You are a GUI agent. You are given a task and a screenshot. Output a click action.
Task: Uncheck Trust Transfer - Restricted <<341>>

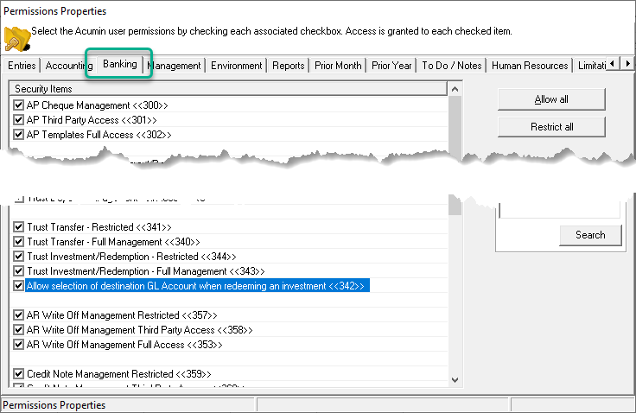click(18, 226)
